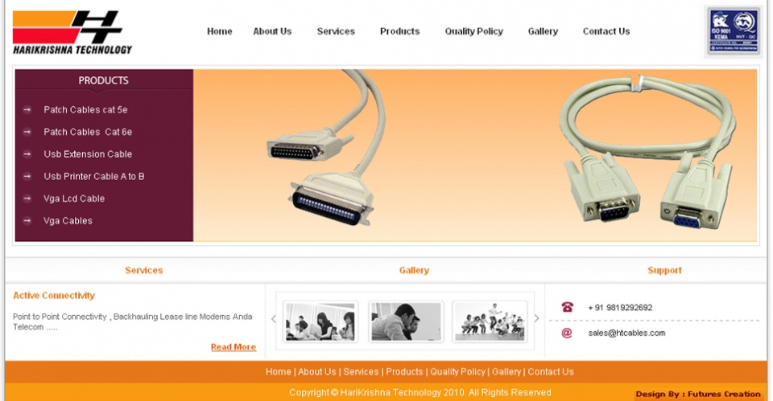Follow the Read More link under Active Connectivity
The image size is (773, 401).
234,347
